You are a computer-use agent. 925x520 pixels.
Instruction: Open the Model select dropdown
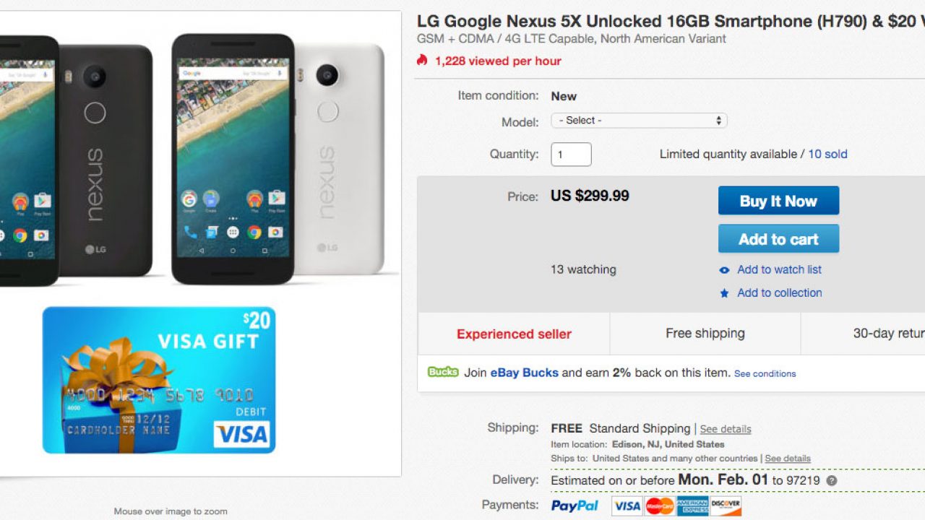click(x=639, y=121)
